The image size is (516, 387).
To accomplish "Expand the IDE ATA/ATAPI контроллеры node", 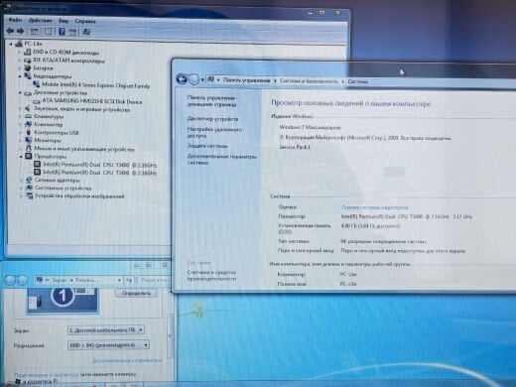I will point(19,61).
